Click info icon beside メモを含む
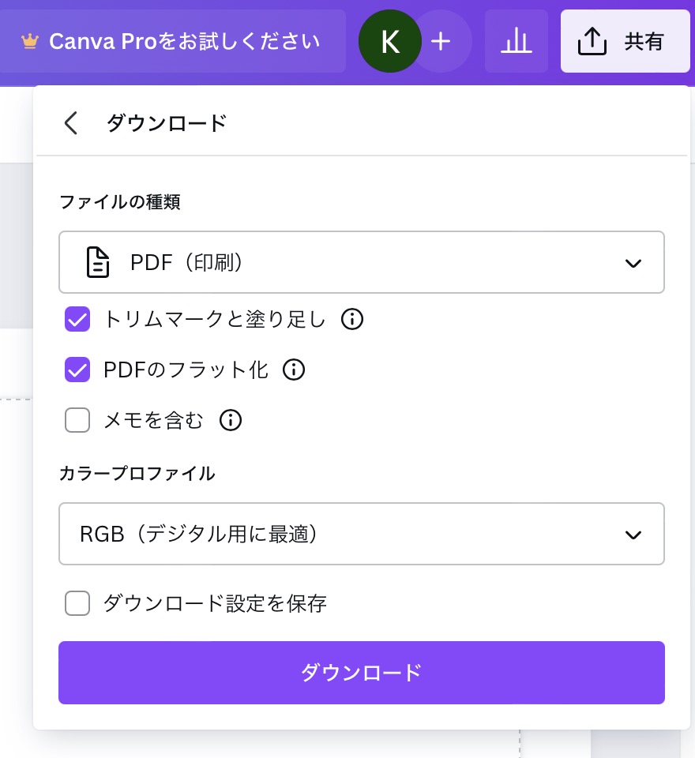Image resolution: width=695 pixels, height=758 pixels. pyautogui.click(x=230, y=421)
